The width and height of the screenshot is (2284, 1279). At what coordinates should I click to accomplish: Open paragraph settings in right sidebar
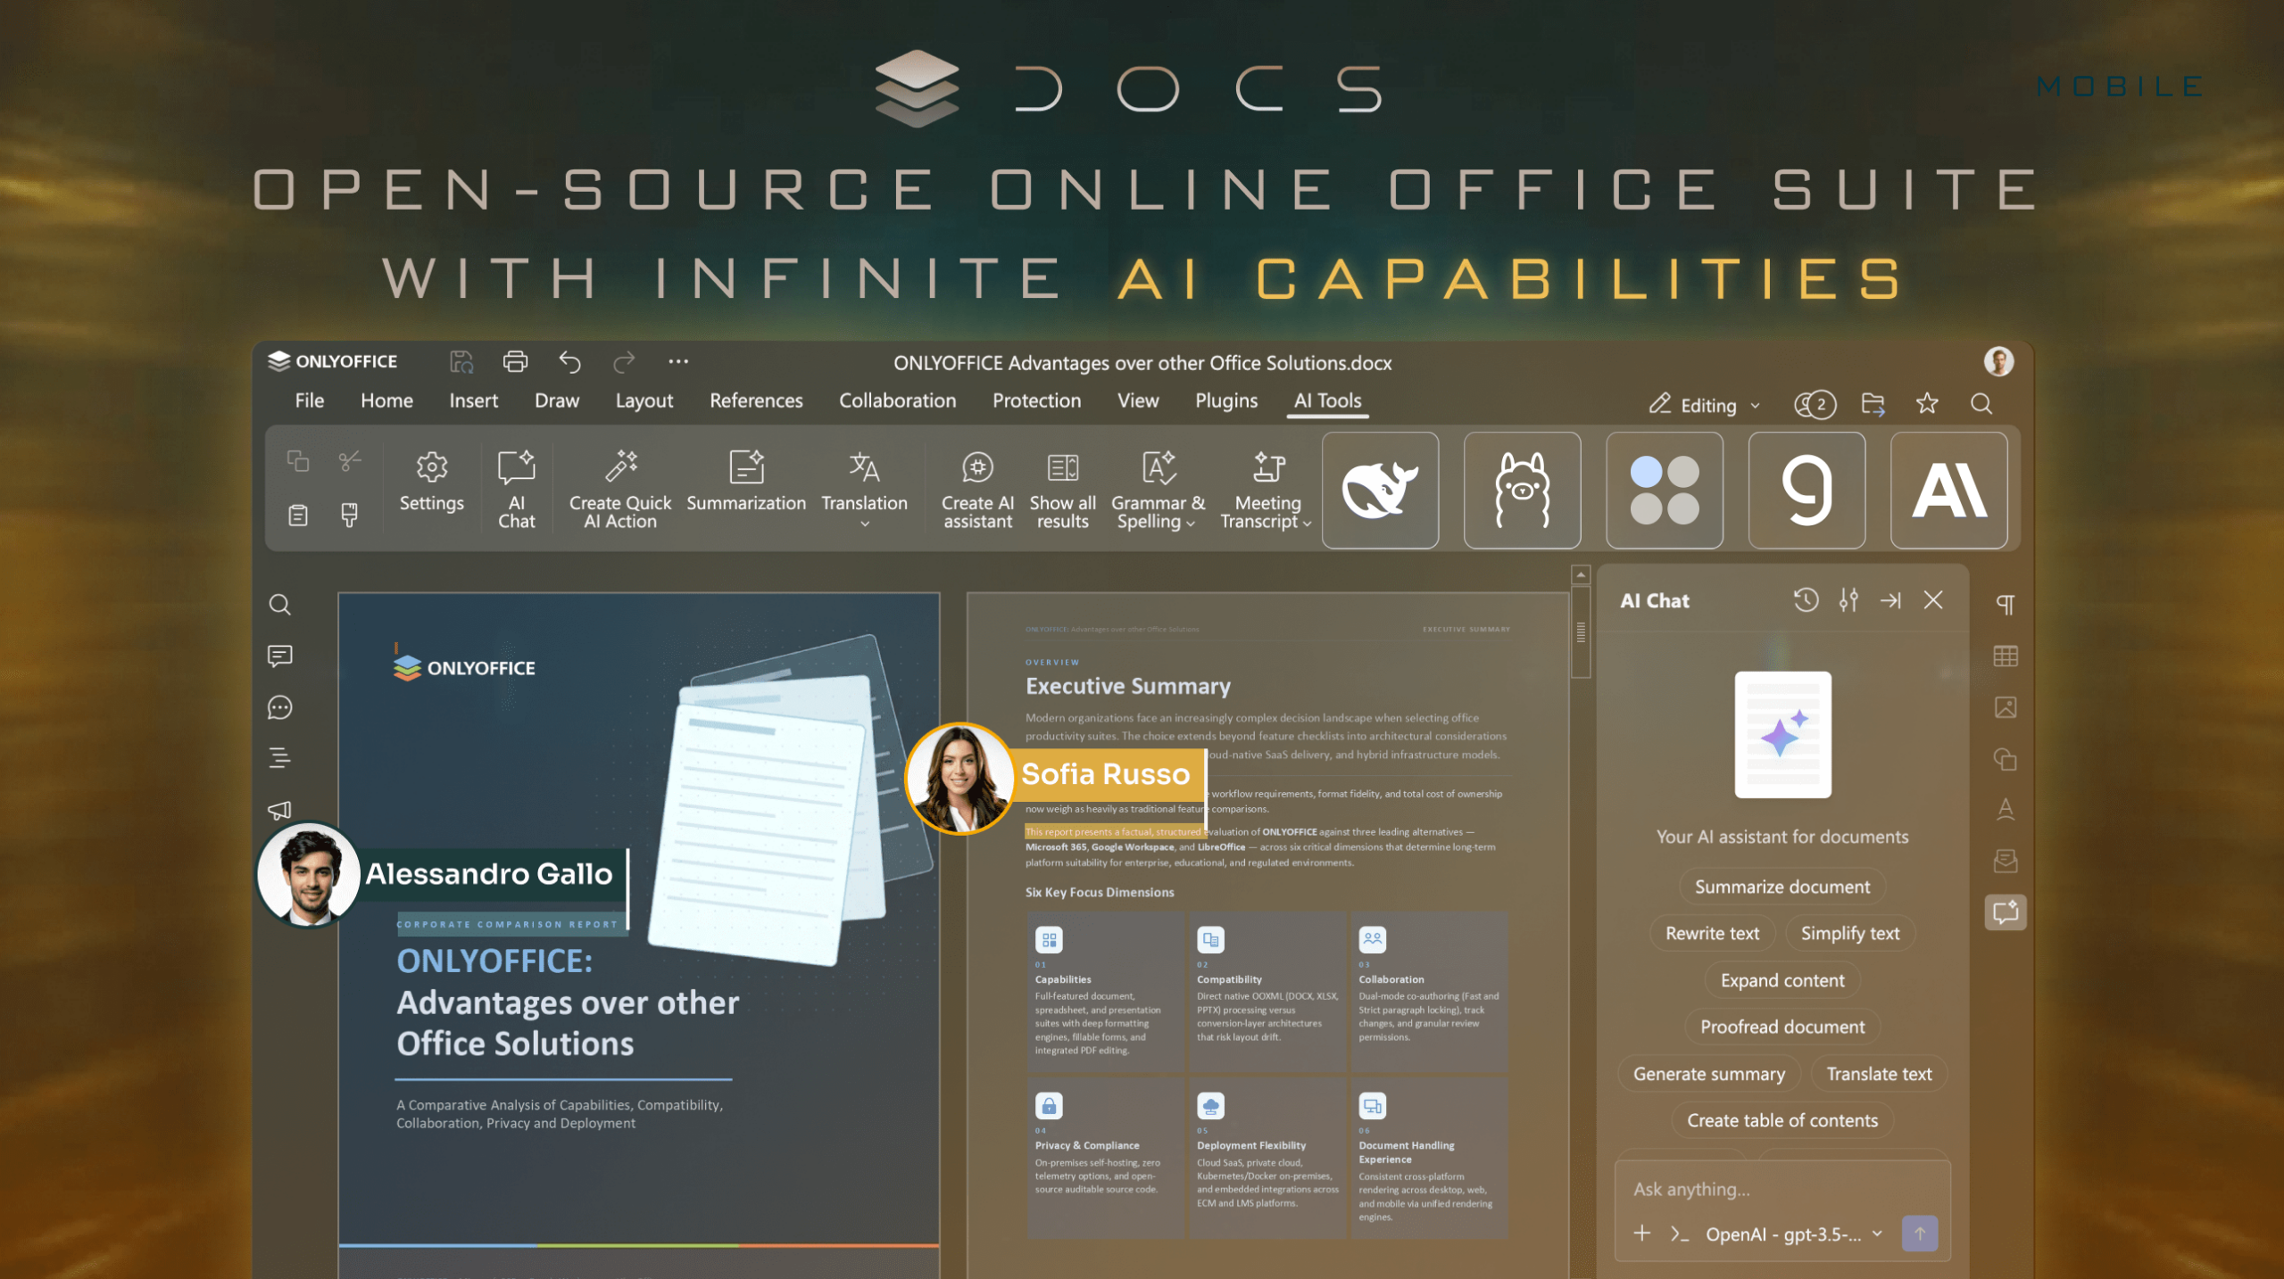tap(2005, 605)
